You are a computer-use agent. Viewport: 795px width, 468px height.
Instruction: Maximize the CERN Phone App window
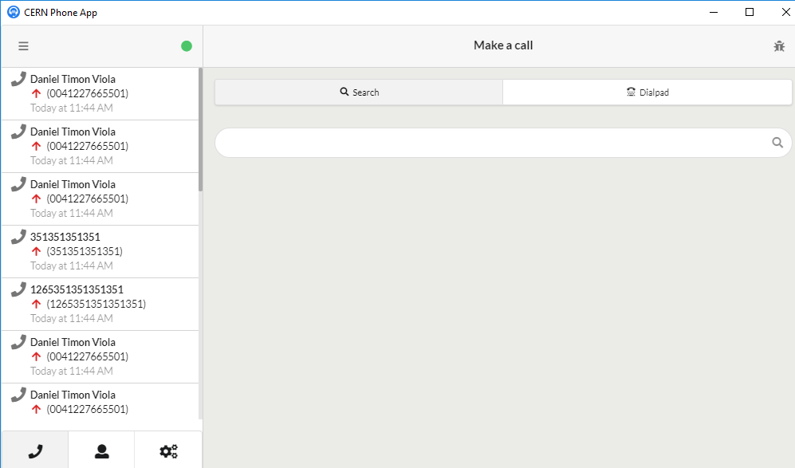749,12
